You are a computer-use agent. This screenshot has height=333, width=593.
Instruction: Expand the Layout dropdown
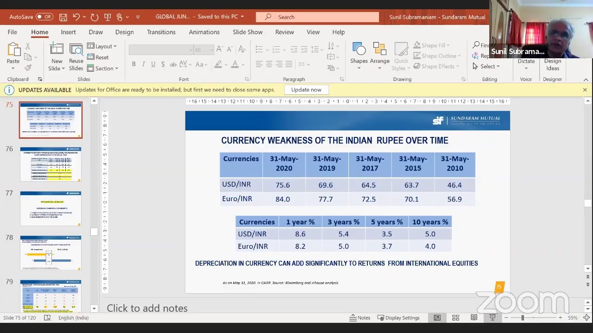tap(102, 46)
